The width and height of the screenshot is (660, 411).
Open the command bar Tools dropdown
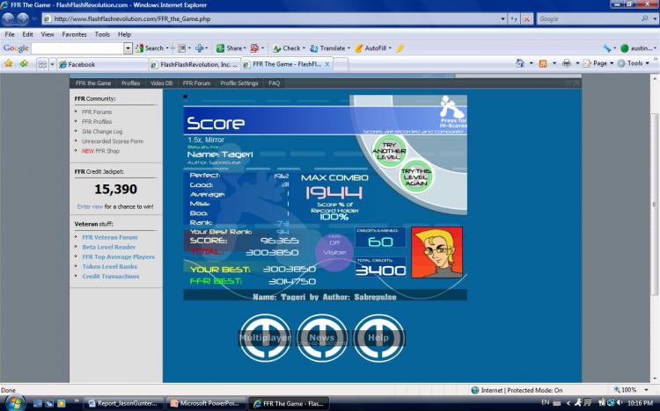(x=634, y=63)
